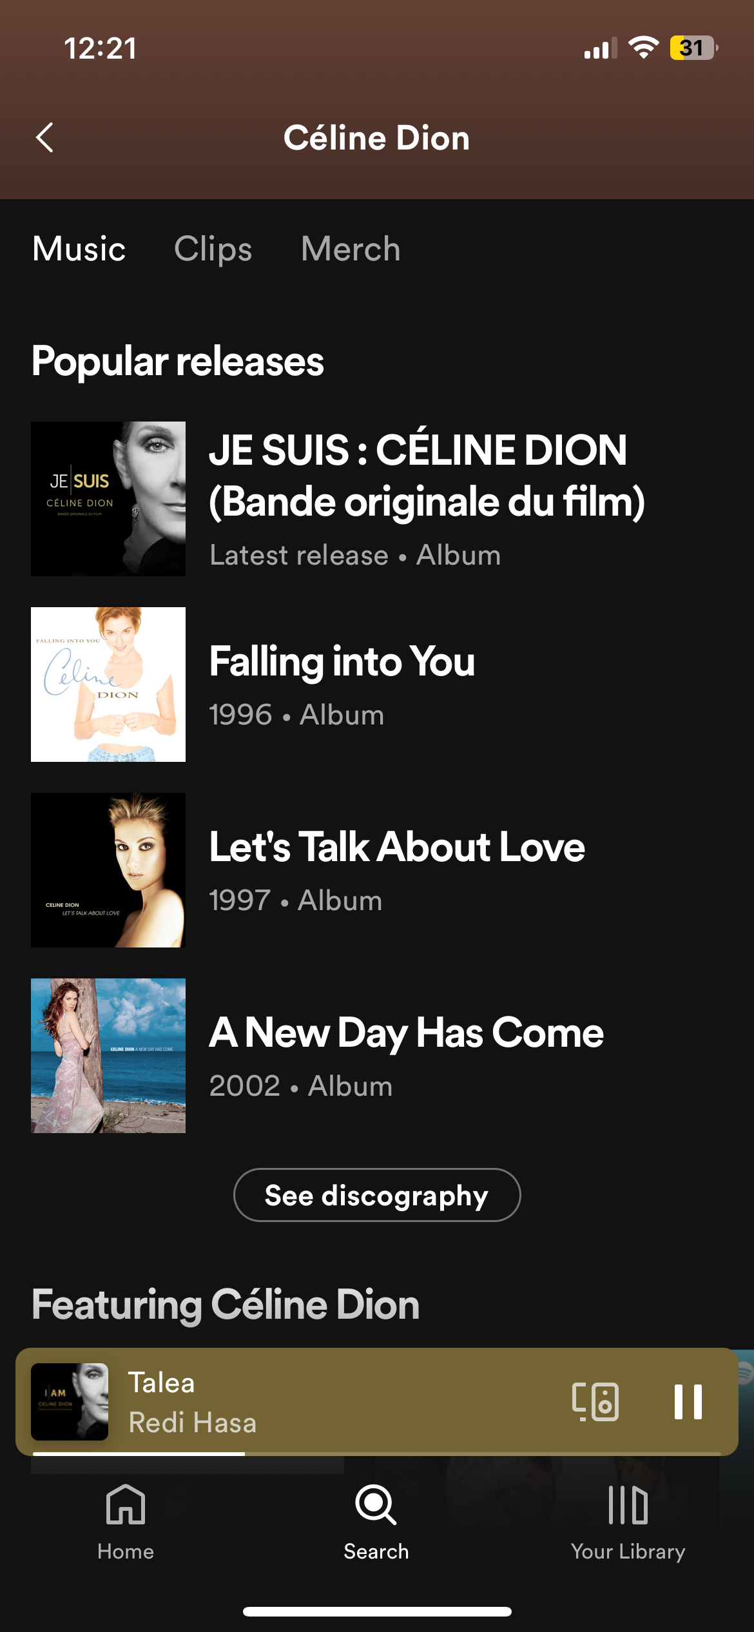This screenshot has width=754, height=1632.
Task: Click the Falling into You cover art
Action: click(108, 685)
